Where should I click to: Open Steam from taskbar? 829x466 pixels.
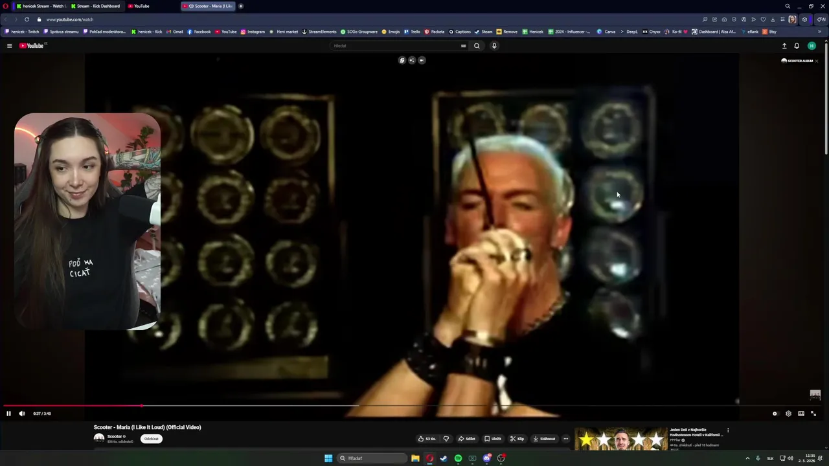[x=444, y=458]
